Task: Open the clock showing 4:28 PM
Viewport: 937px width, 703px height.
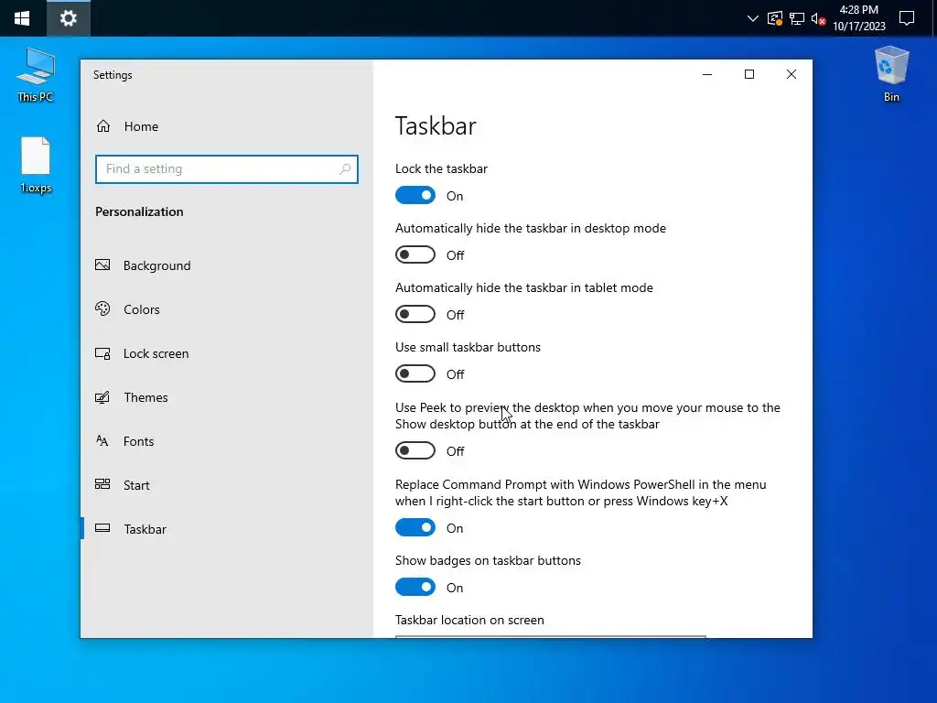Action: pos(858,18)
